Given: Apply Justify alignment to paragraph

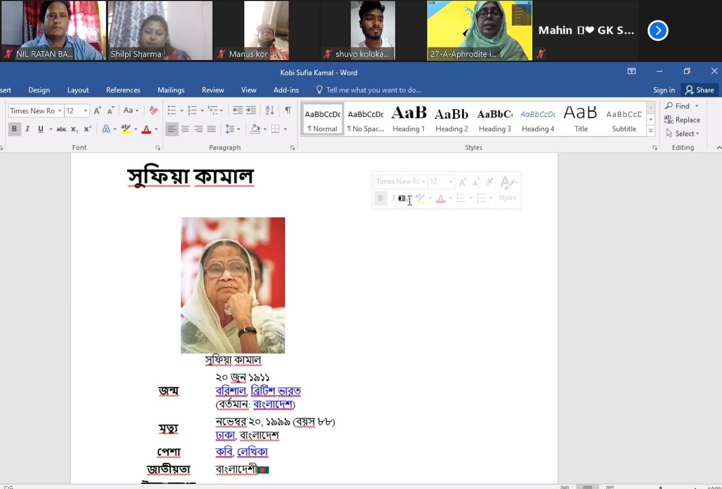Looking at the screenshot, I should tap(211, 129).
